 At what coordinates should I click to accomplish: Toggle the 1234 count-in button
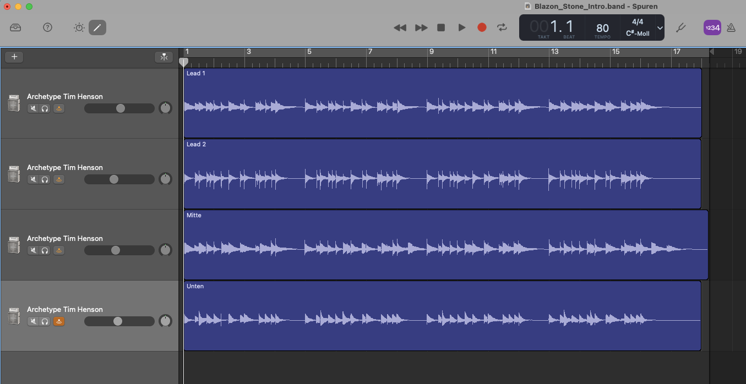(712, 28)
